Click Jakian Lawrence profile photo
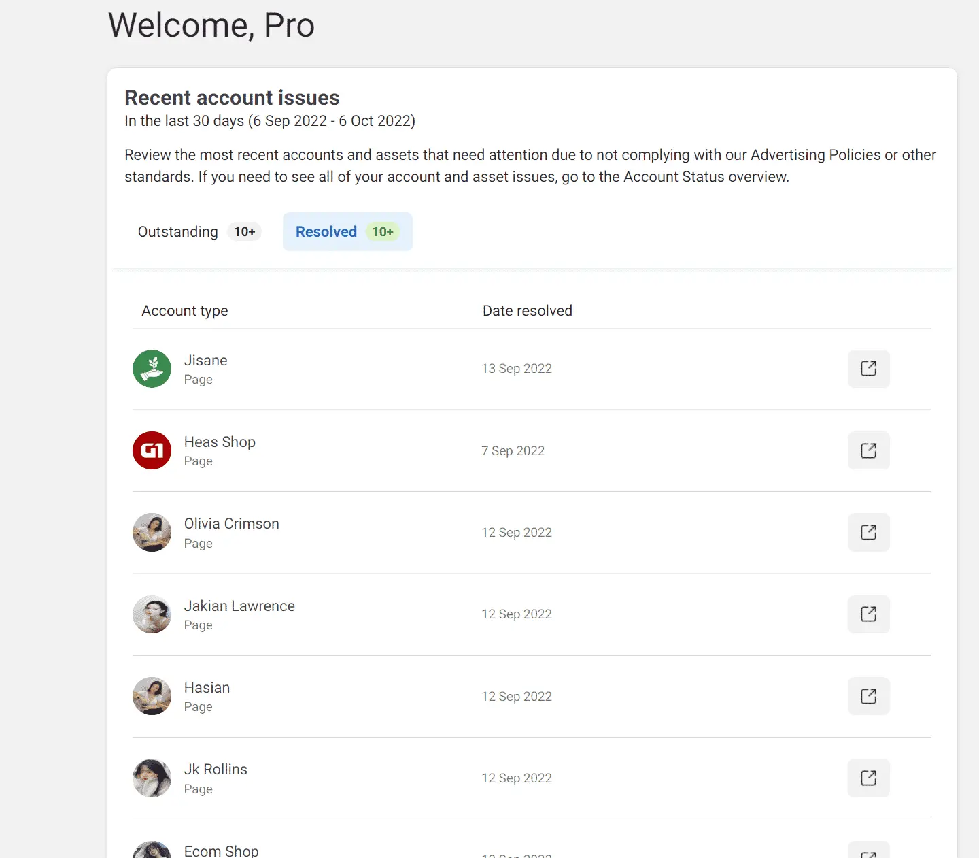 [152, 614]
